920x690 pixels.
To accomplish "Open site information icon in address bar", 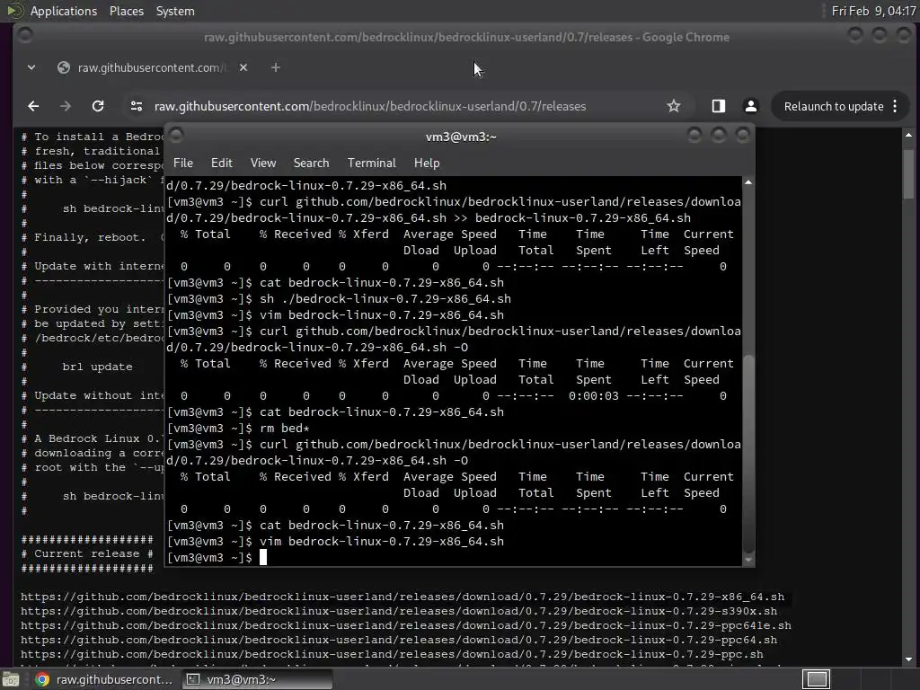I will point(137,106).
